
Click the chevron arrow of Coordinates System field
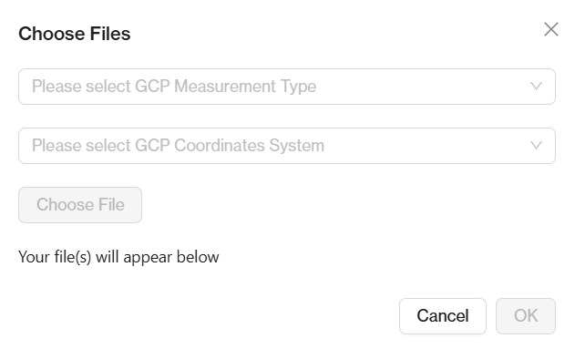tap(536, 146)
